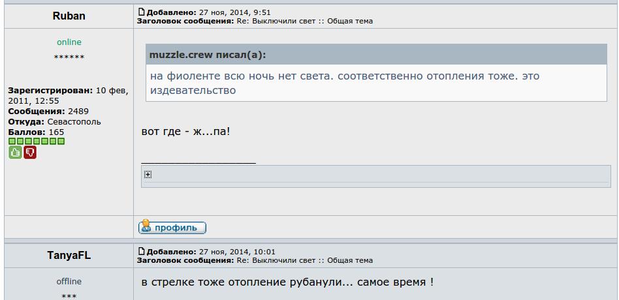Click Ruban's green reputation bar
This screenshot has height=300, width=619.
pos(37,141)
